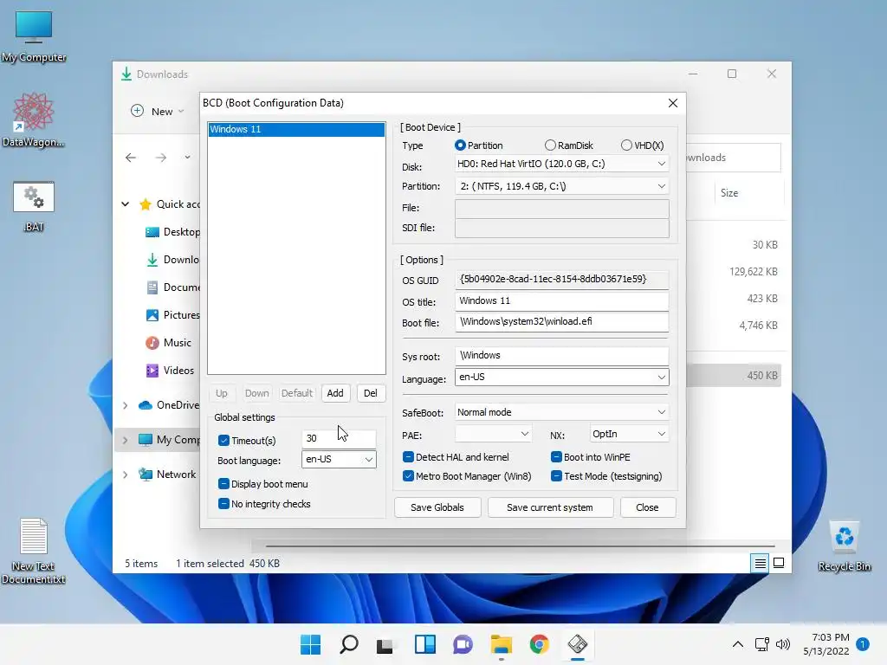Open Task View on the taskbar
Viewport: 887px width, 665px height.
click(x=385, y=644)
